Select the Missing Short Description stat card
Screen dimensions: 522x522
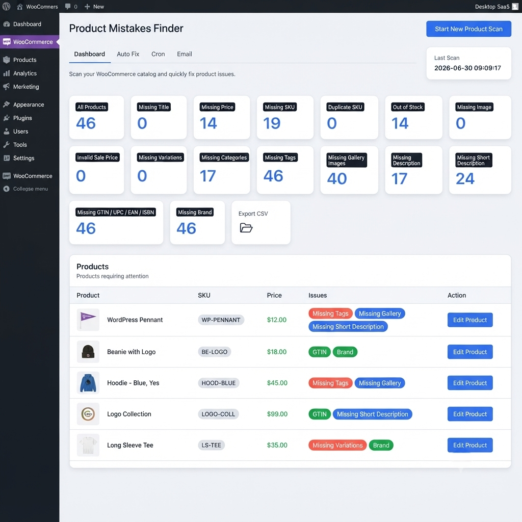[x=480, y=170]
